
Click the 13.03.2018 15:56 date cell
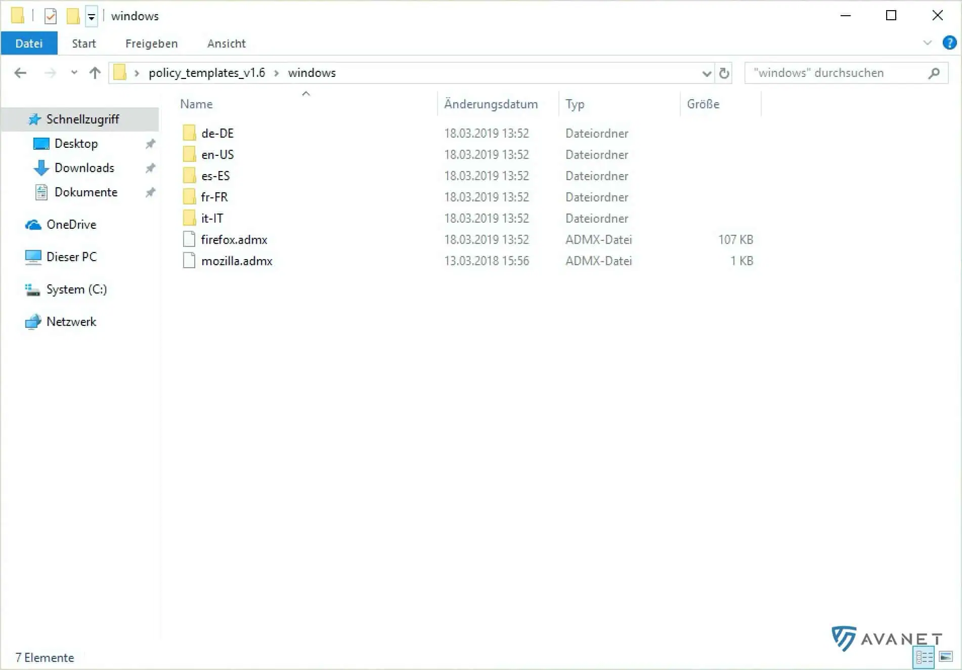point(487,261)
